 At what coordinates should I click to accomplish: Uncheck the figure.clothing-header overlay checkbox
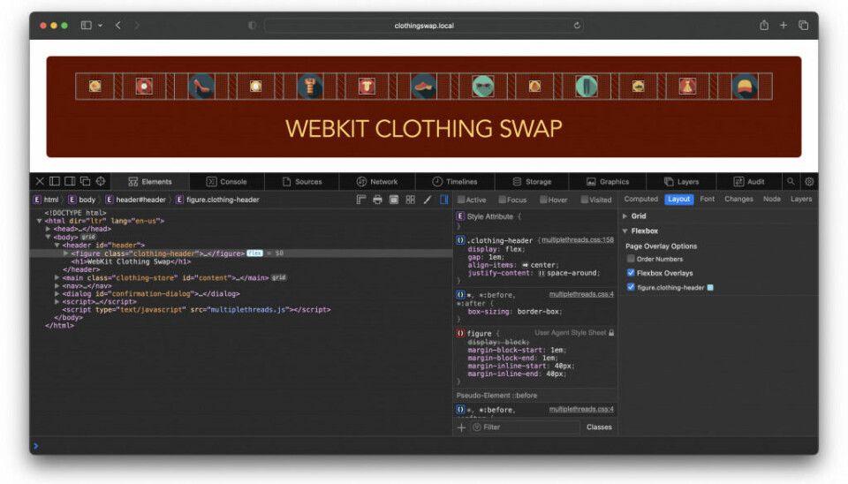coord(631,287)
